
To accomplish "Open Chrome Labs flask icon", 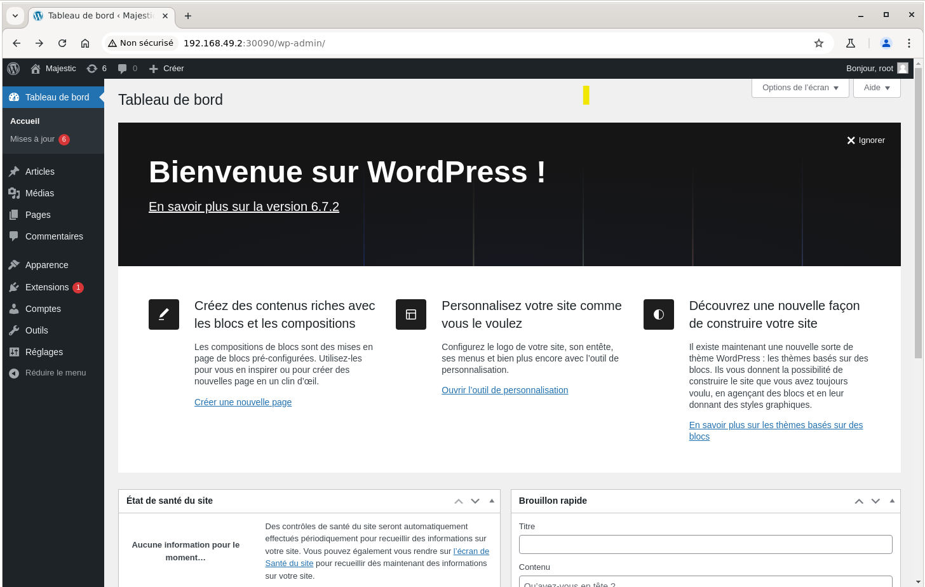I will 851,43.
